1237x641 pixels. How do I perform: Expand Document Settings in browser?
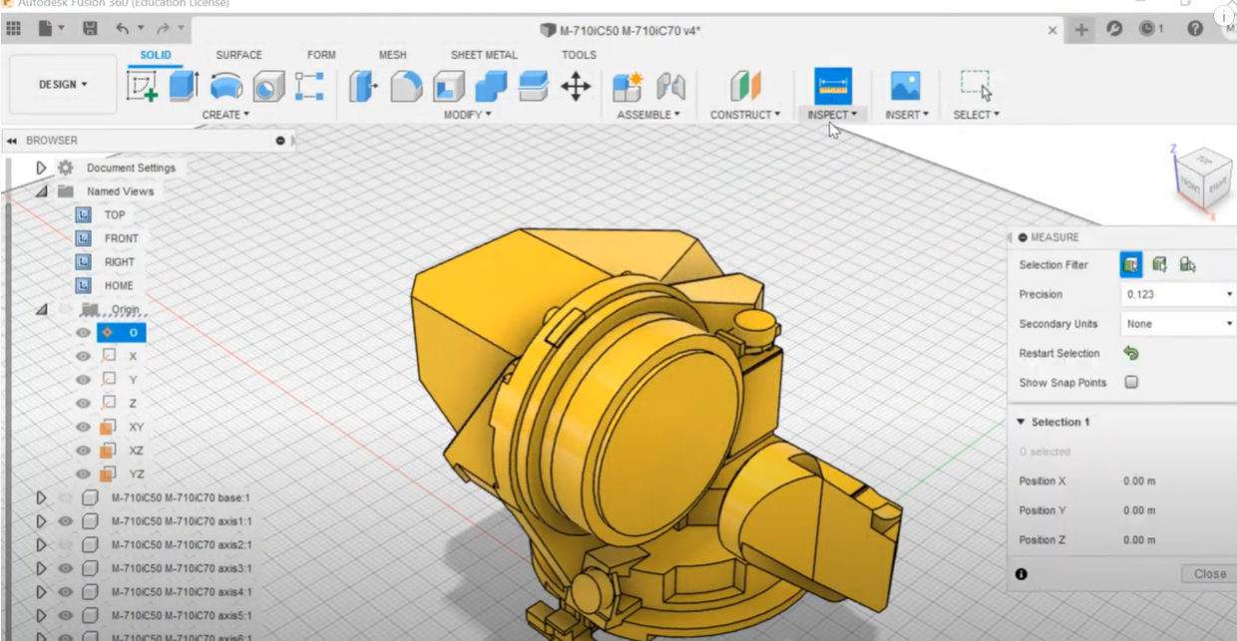pyautogui.click(x=41, y=167)
